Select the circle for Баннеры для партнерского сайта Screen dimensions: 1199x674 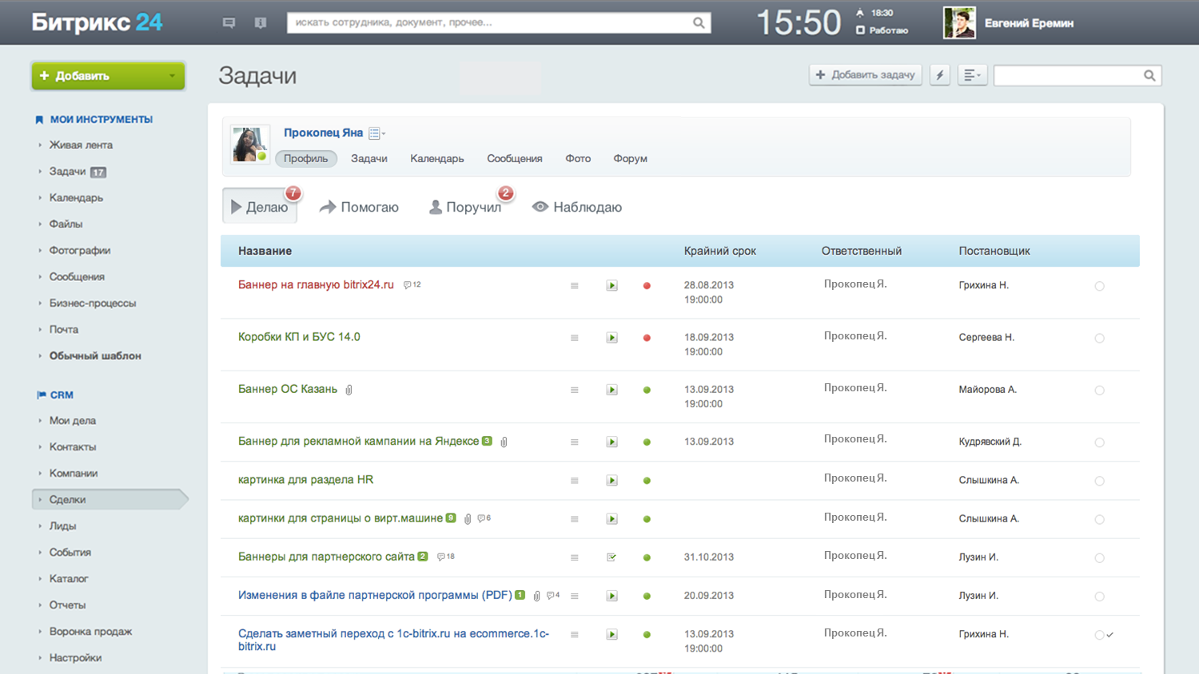(x=1099, y=558)
